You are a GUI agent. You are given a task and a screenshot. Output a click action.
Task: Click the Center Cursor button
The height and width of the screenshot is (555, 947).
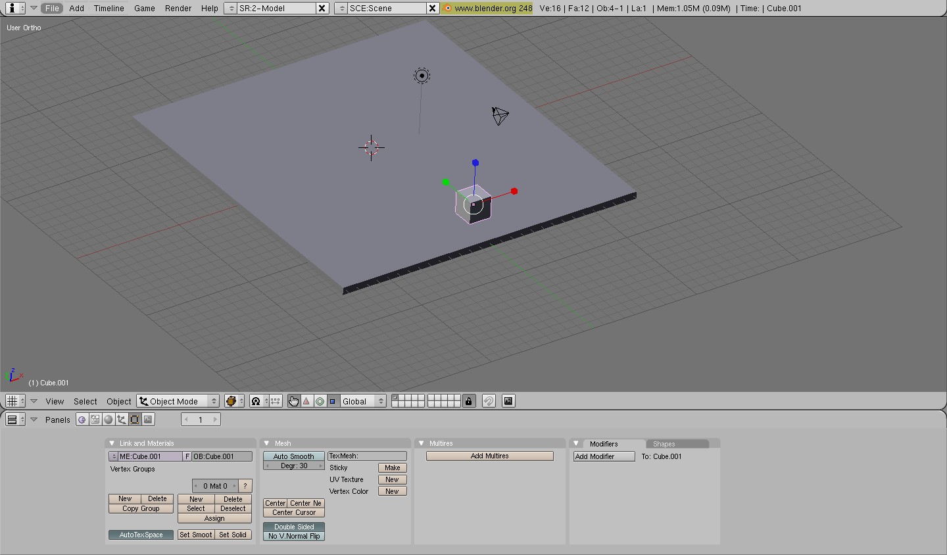(294, 512)
